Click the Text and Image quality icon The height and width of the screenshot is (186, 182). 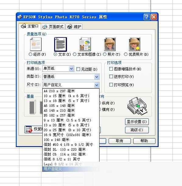[85, 44]
